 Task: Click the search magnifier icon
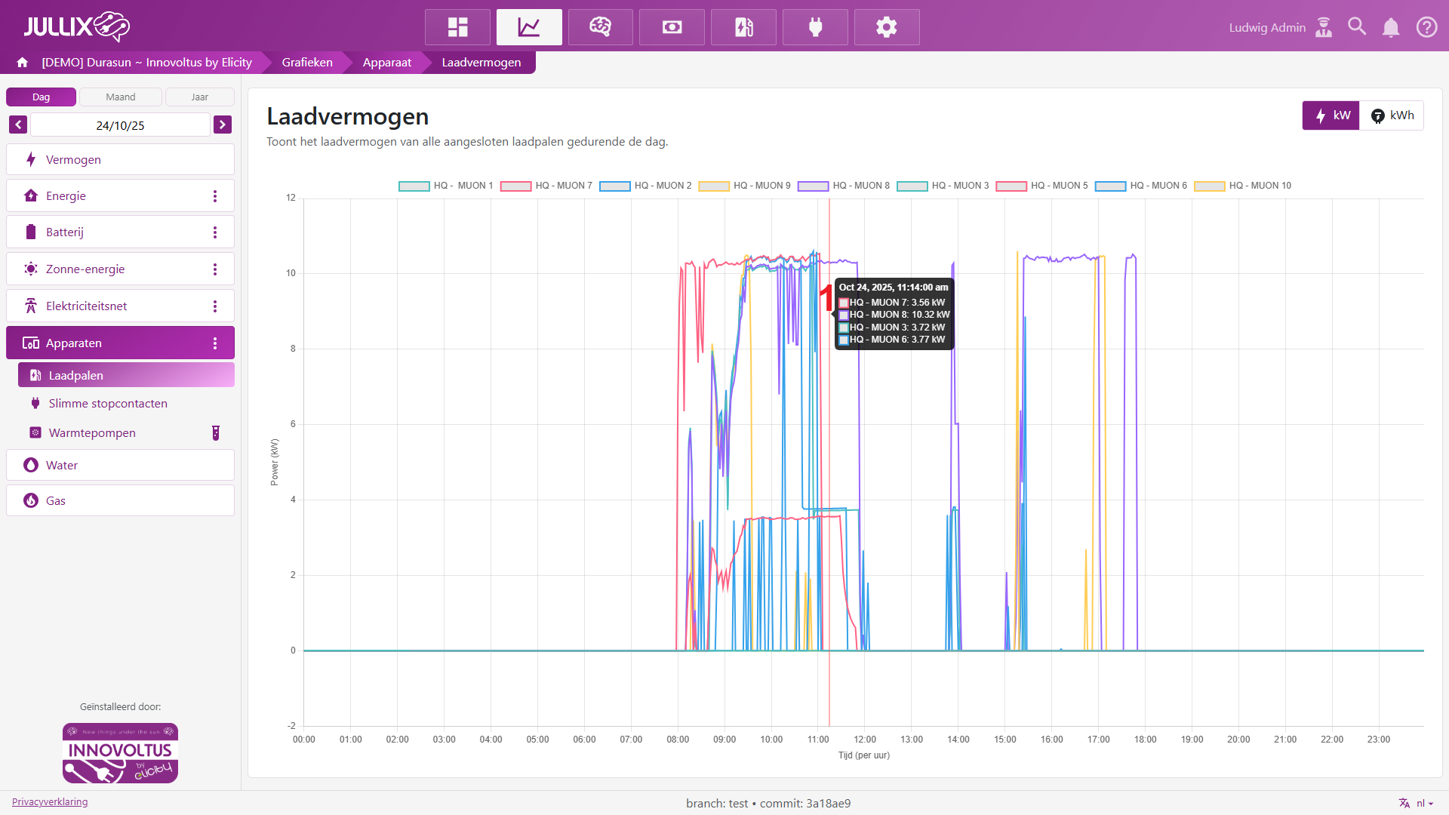[1357, 27]
